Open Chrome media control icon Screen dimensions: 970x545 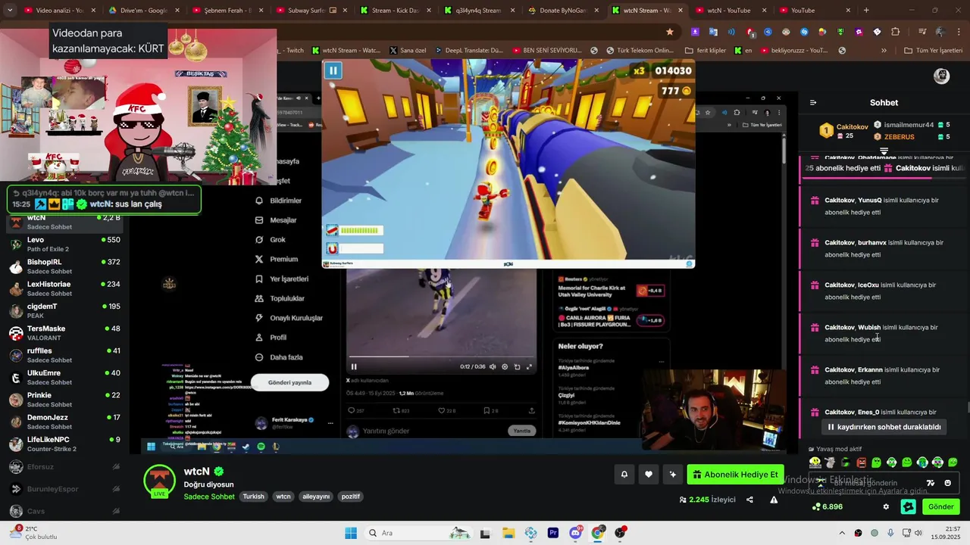pos(922,32)
